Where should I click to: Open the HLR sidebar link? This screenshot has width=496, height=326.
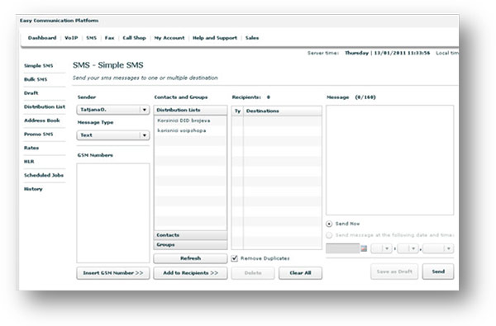click(29, 162)
